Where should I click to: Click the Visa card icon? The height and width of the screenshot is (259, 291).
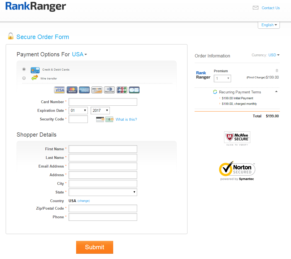click(x=59, y=90)
